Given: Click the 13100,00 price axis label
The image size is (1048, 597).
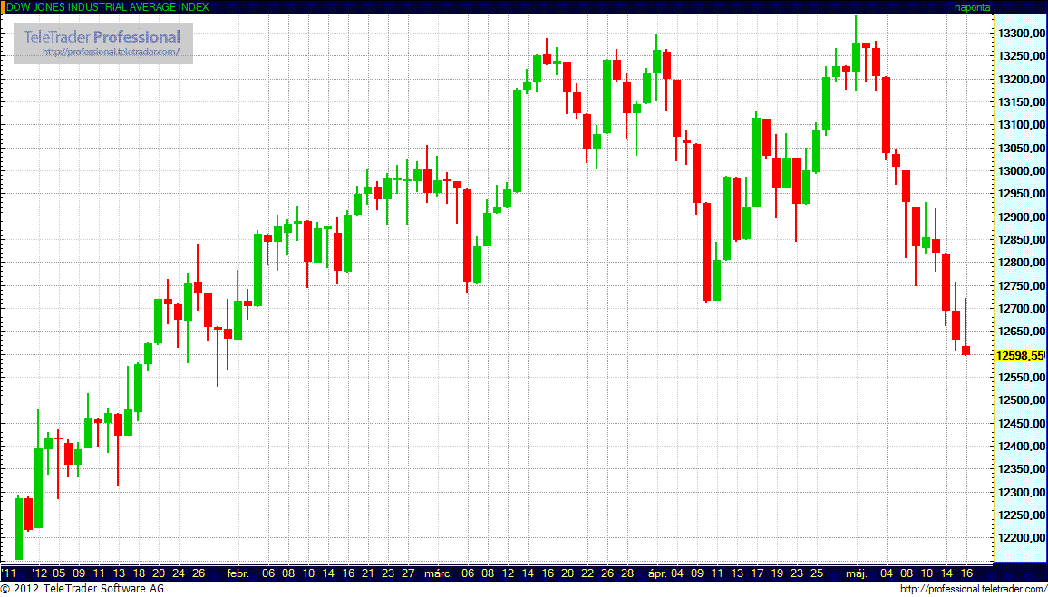Looking at the screenshot, I should [1020, 125].
